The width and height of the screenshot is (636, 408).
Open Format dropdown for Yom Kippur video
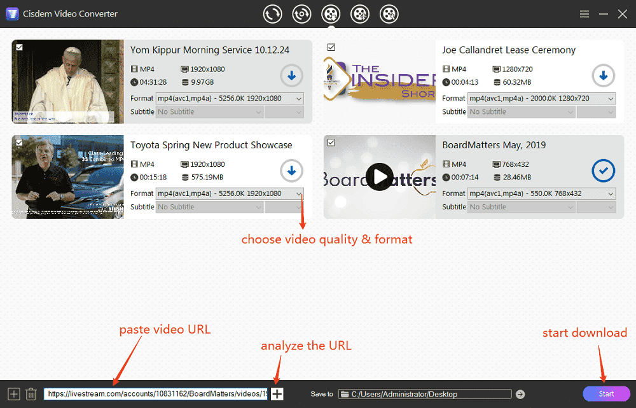tap(230, 98)
